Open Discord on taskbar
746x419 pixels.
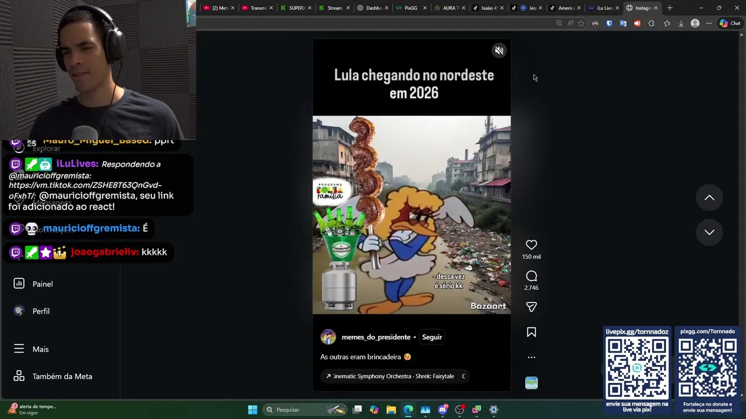tap(442, 410)
